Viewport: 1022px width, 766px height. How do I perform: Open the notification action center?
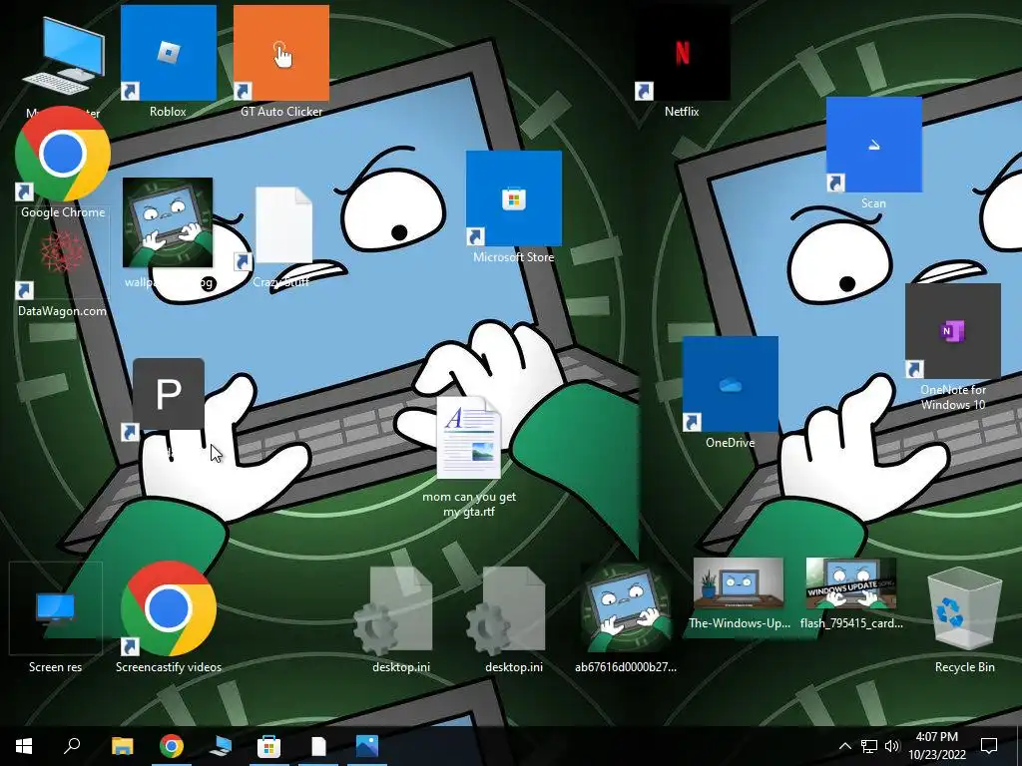pos(989,746)
